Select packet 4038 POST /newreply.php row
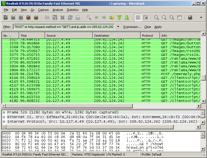The height and width of the screenshot is (158, 207). 101,74
